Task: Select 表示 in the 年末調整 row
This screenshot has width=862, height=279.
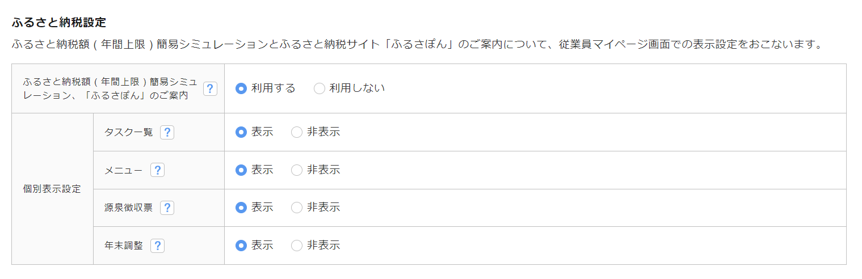Action: 241,246
